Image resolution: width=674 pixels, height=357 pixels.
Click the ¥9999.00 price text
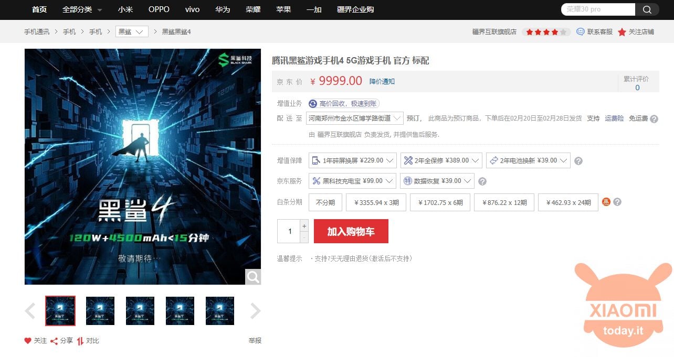pos(336,81)
